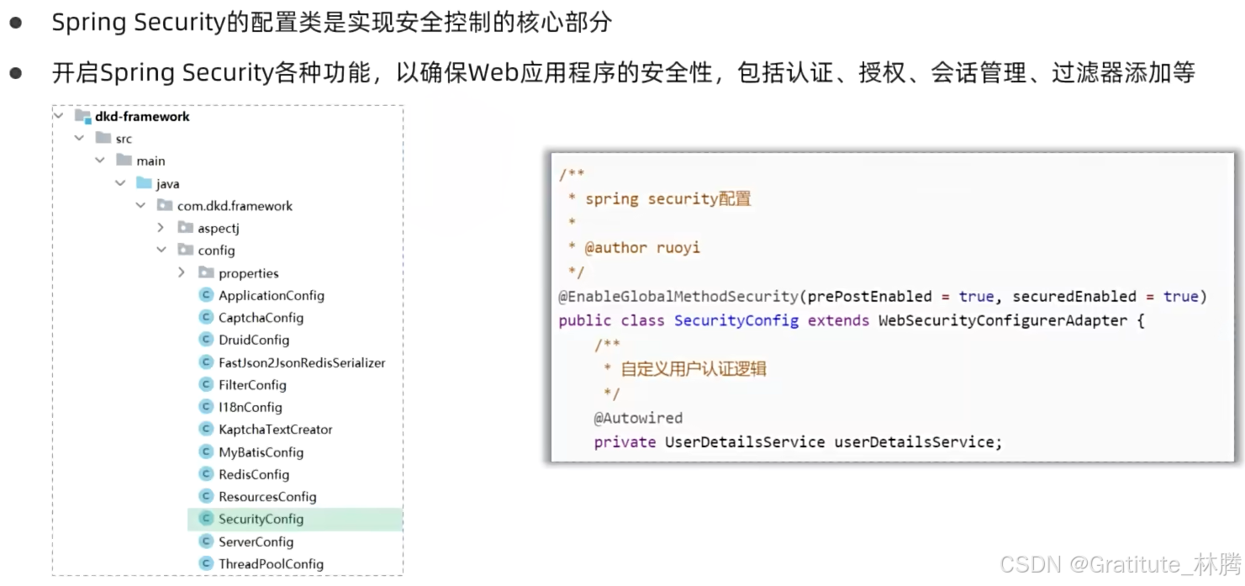Click the @Autowired annotation in code

638,418
